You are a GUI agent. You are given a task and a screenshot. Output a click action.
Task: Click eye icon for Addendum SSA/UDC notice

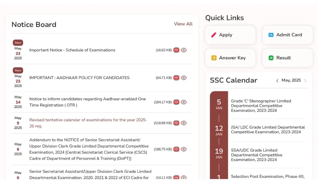pyautogui.click(x=184, y=149)
